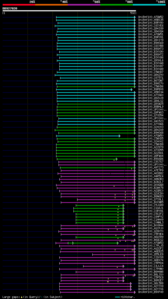Click the UniRef100_B6TDW7 entry
The width and height of the screenshot is (168, 299).
pos(151,81)
